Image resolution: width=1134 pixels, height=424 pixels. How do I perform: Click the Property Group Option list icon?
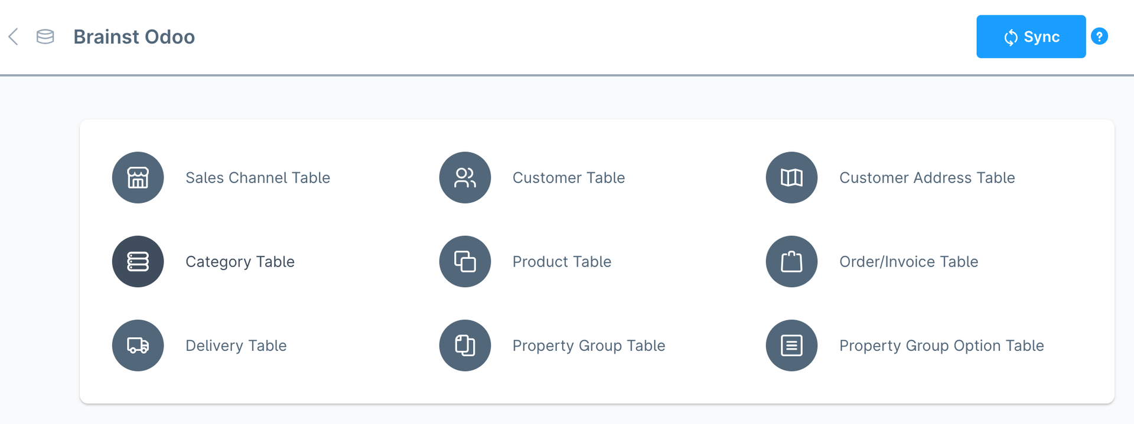click(791, 346)
